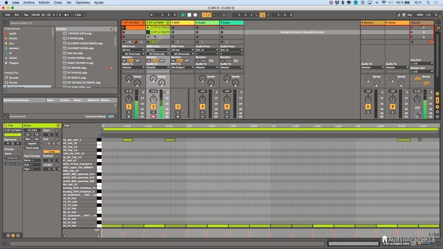Toggle the loop switch in transport
443x249 pixels.
pyautogui.click(x=262, y=15)
